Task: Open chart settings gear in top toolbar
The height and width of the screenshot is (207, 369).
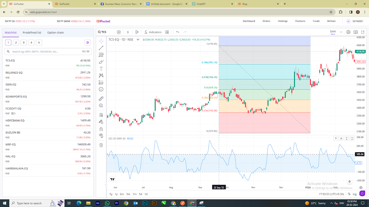Action: pos(348,32)
